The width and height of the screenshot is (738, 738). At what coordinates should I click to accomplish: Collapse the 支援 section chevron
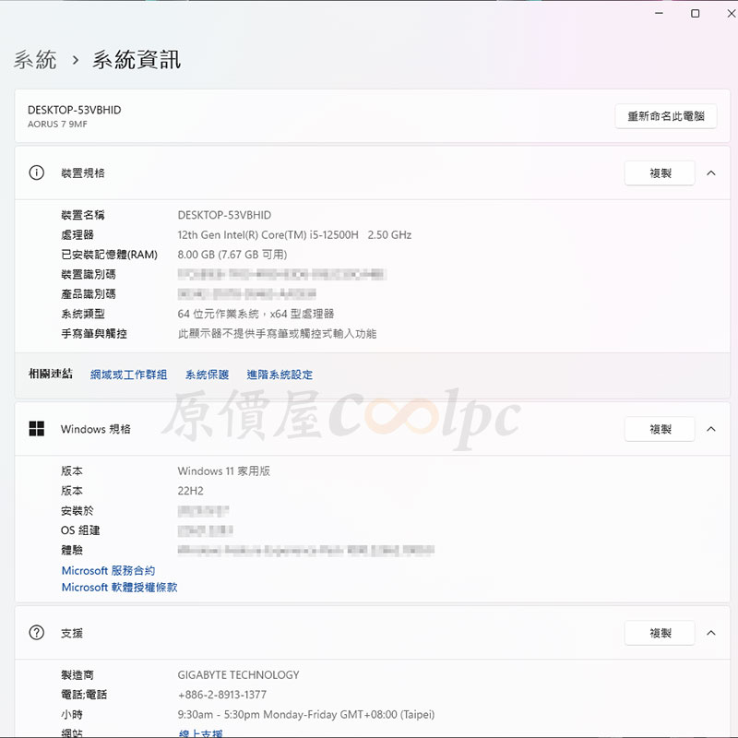pos(710,633)
